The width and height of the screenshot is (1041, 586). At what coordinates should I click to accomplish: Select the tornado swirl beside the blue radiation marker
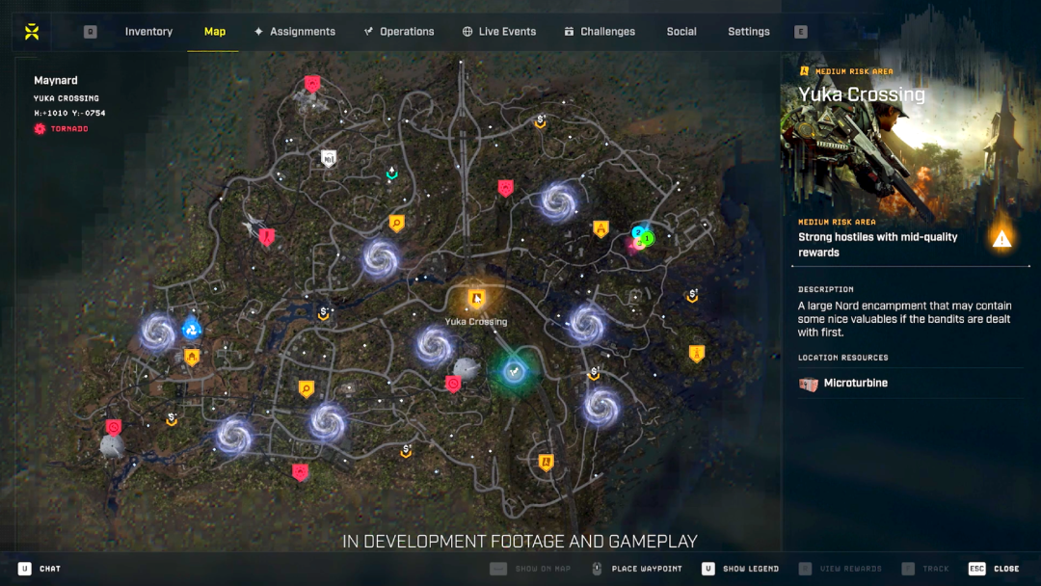[158, 332]
